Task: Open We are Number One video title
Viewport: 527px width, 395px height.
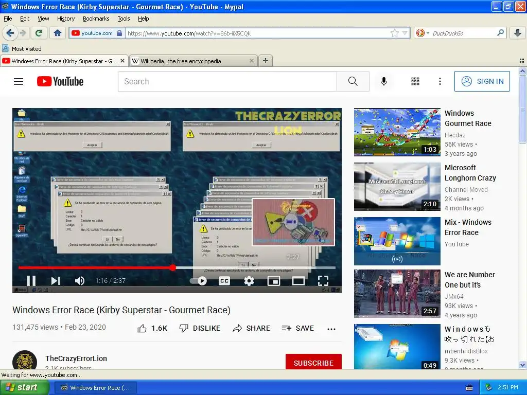Action: (x=469, y=280)
